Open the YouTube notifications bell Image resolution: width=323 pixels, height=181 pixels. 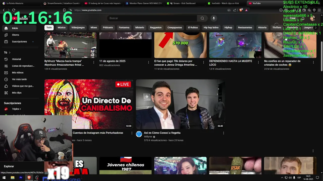(x=303, y=18)
